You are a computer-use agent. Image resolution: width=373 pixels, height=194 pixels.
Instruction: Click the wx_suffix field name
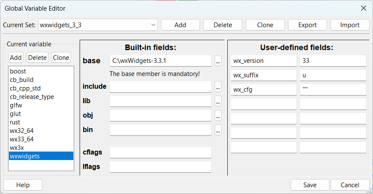coord(264,75)
